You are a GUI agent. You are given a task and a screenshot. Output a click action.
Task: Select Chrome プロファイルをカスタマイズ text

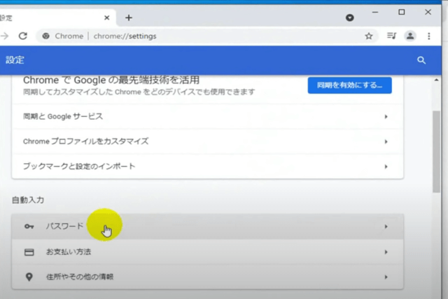[85, 141]
